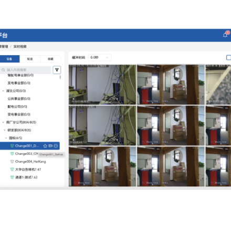Image resolution: width=231 pixels, height=231 pixels.
Task: Click the device tree vertical scrollbar
Action: click(60, 77)
